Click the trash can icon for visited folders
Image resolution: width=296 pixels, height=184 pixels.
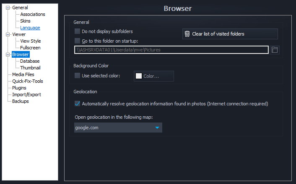187,34
